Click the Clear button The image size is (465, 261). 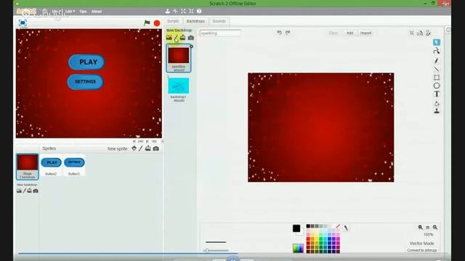(333, 33)
